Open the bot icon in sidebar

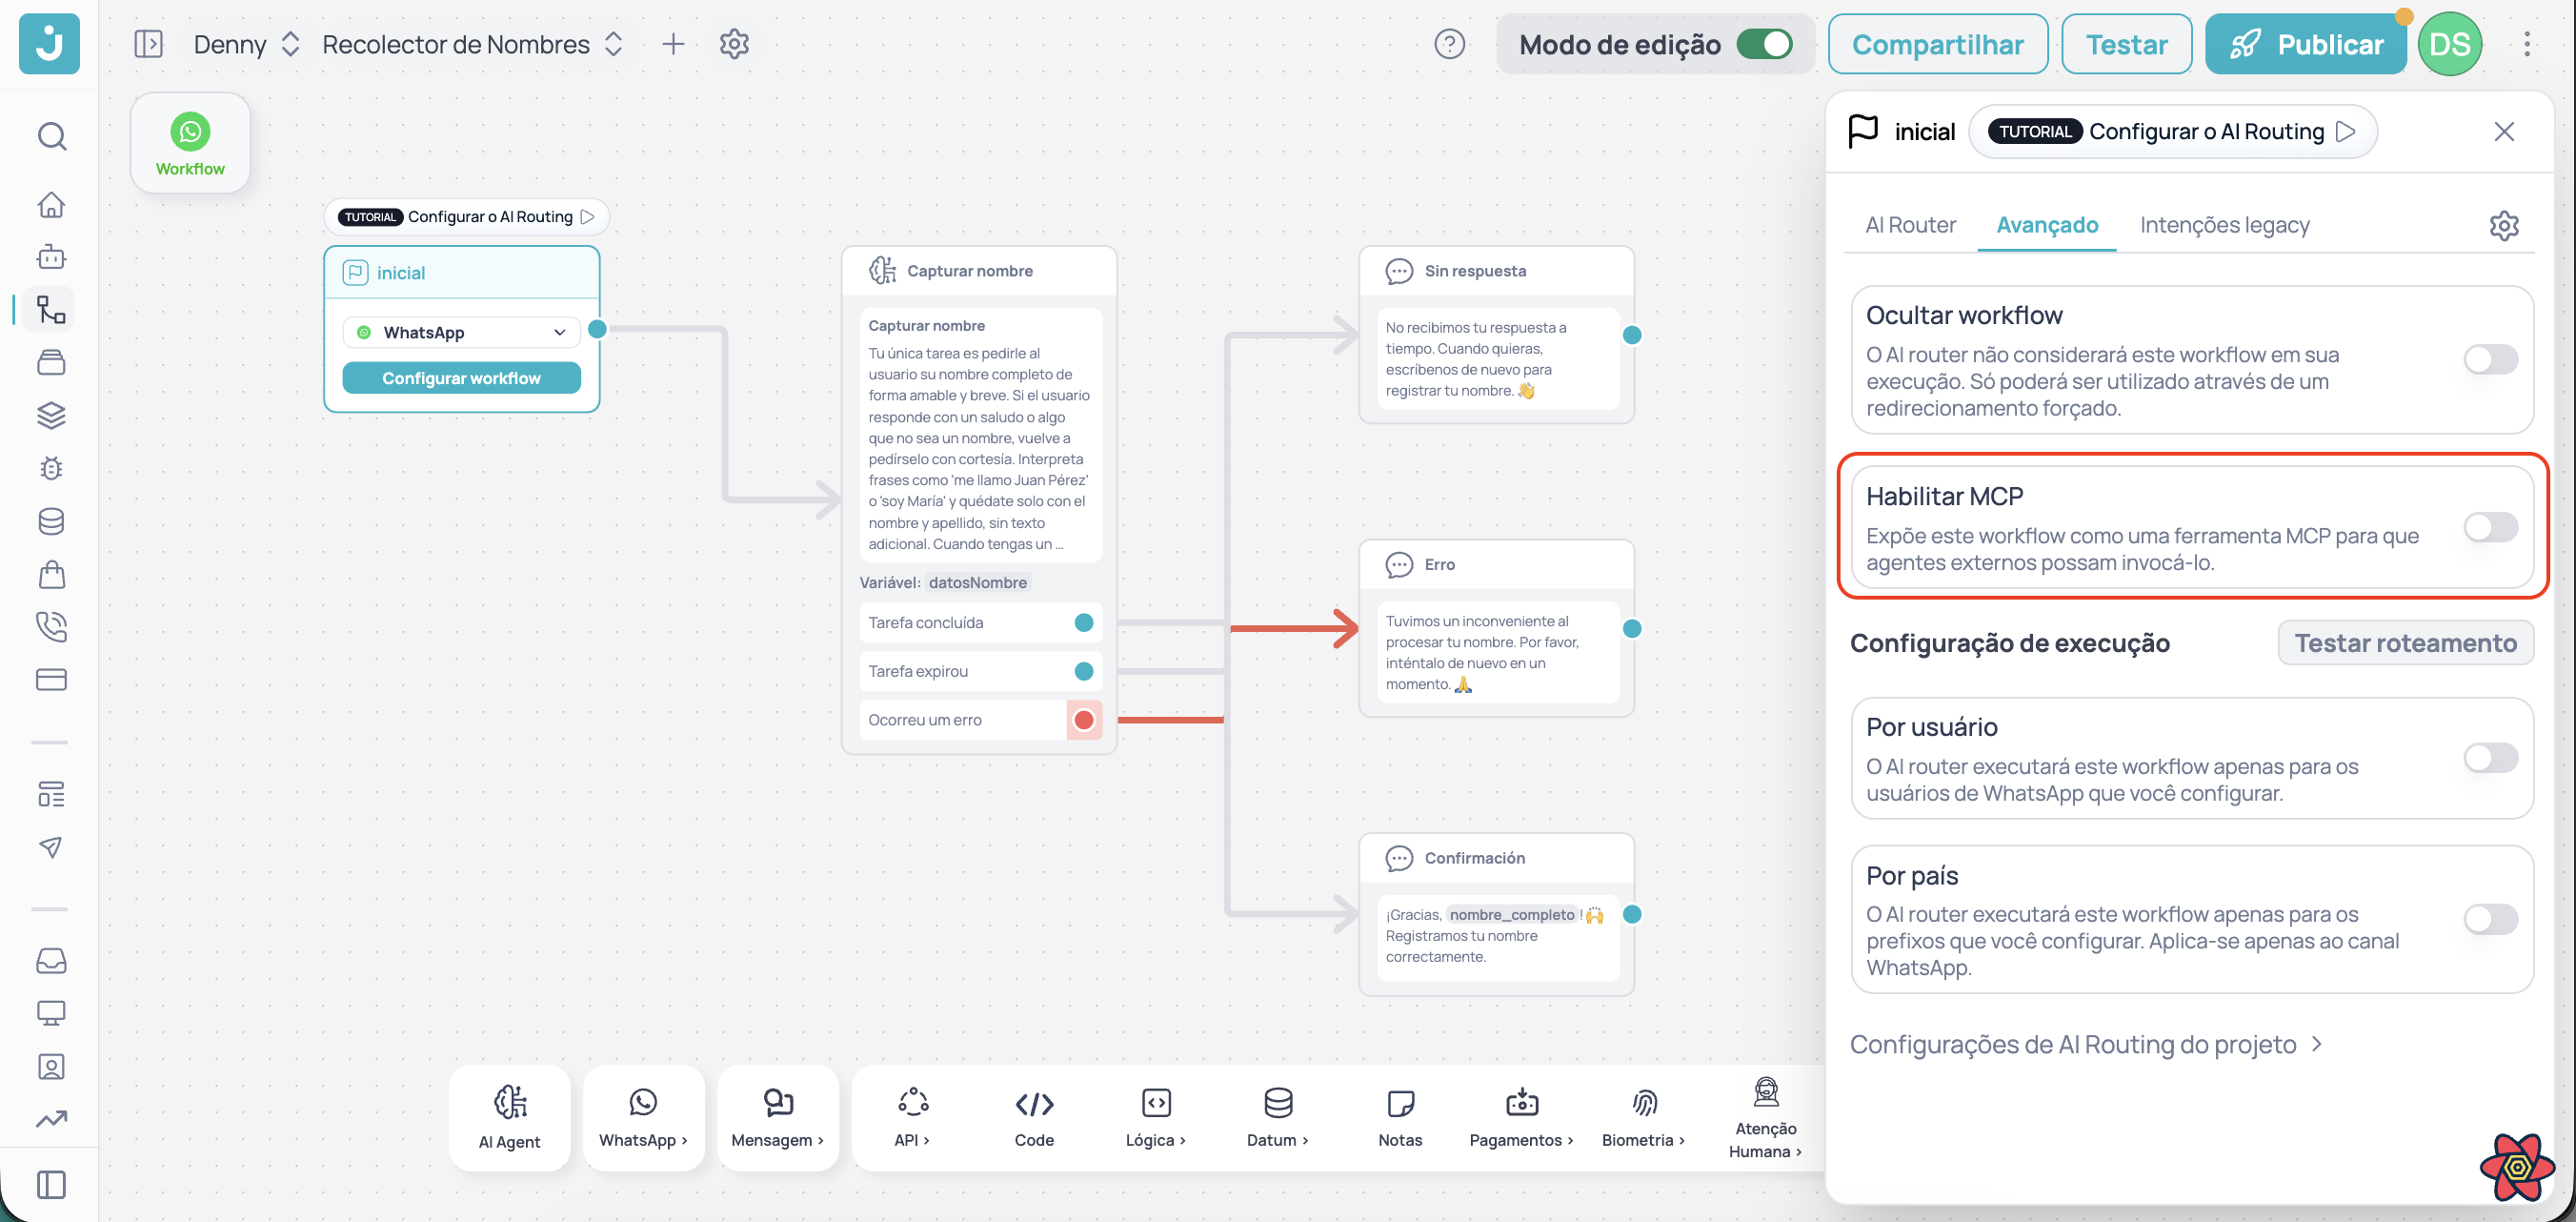click(x=51, y=257)
